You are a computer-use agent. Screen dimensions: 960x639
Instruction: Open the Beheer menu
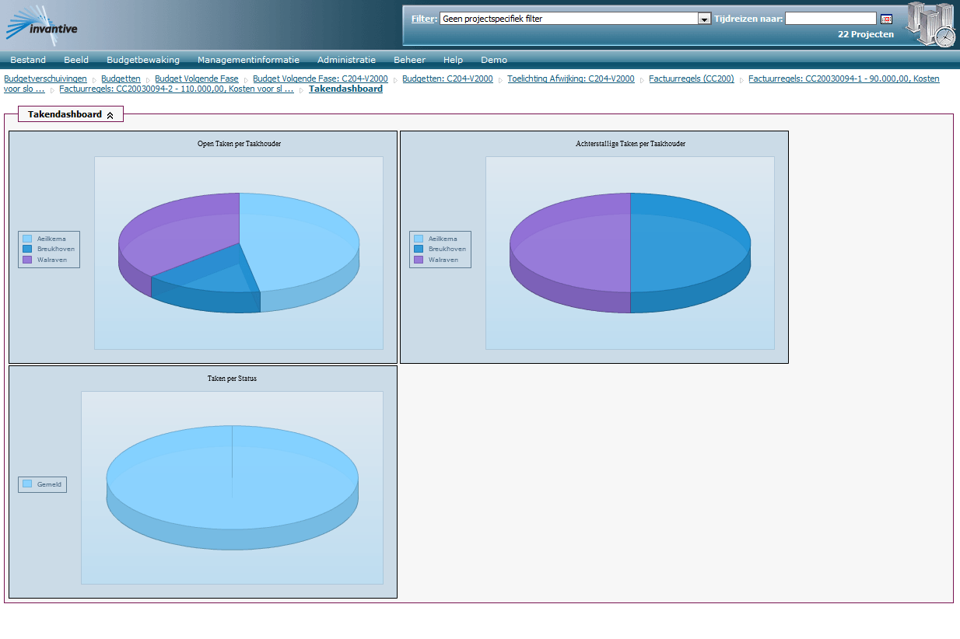[x=409, y=60]
